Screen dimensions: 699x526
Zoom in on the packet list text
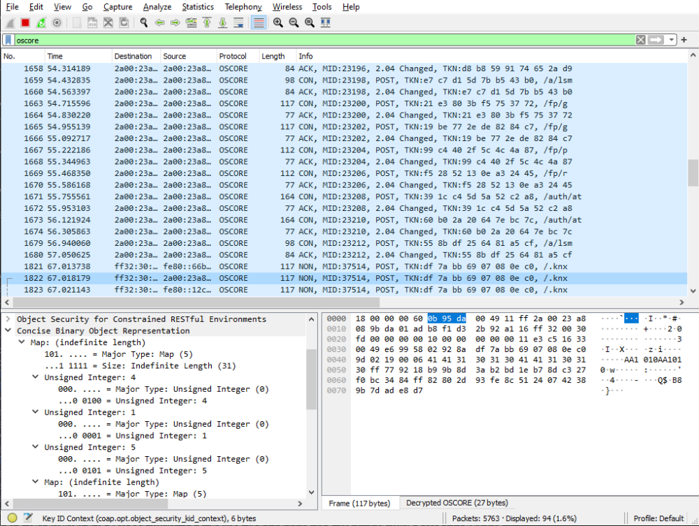[277, 22]
